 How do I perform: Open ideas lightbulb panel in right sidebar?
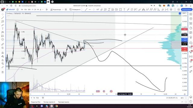pos(191,37)
